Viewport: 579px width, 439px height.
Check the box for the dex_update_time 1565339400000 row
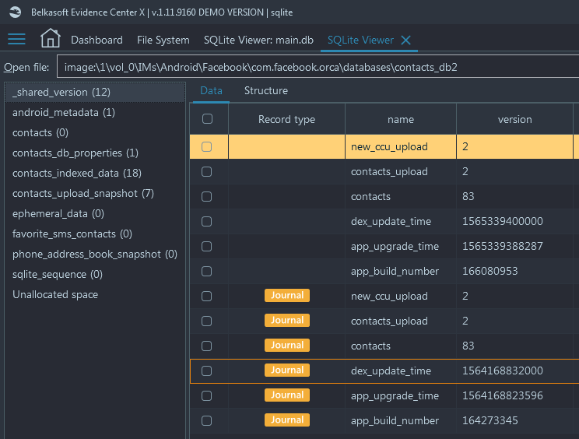point(206,221)
